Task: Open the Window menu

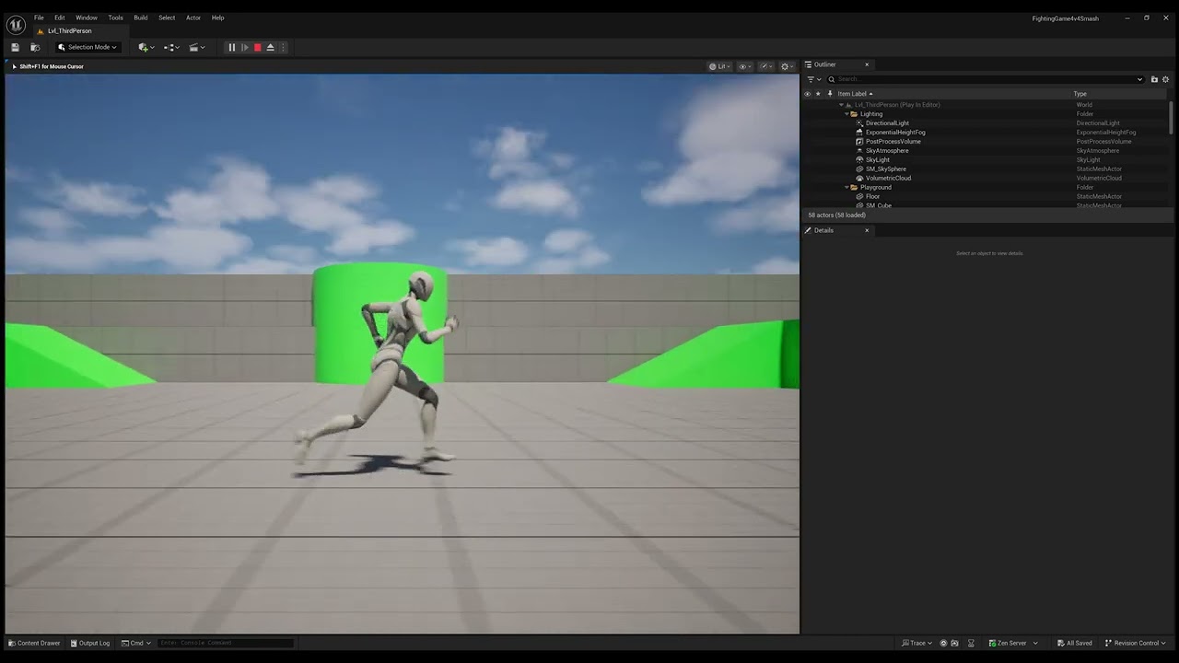Action: pyautogui.click(x=87, y=17)
